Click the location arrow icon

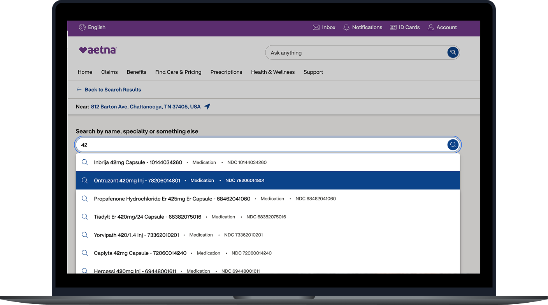tap(207, 106)
